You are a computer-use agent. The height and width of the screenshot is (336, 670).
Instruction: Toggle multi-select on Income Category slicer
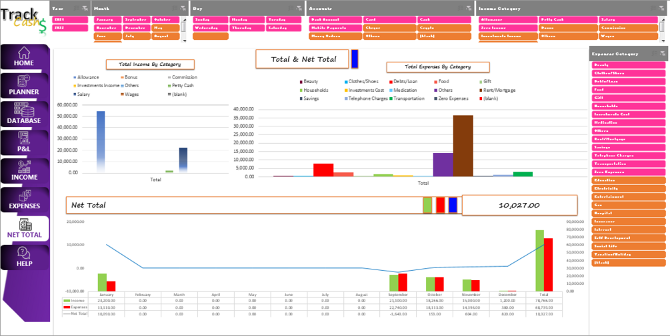[x=655, y=8]
